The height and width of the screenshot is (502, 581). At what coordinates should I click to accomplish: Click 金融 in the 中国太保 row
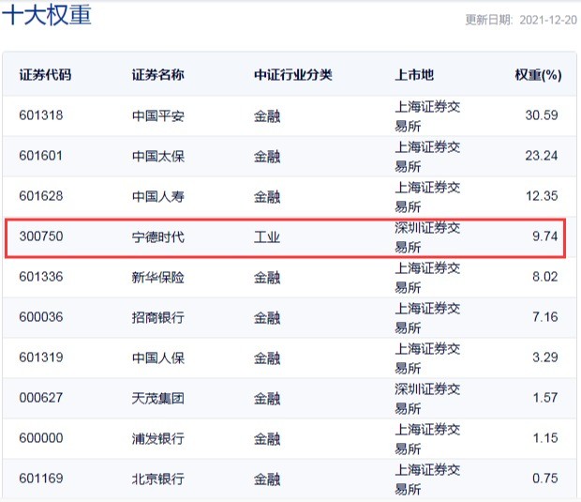coord(267,157)
